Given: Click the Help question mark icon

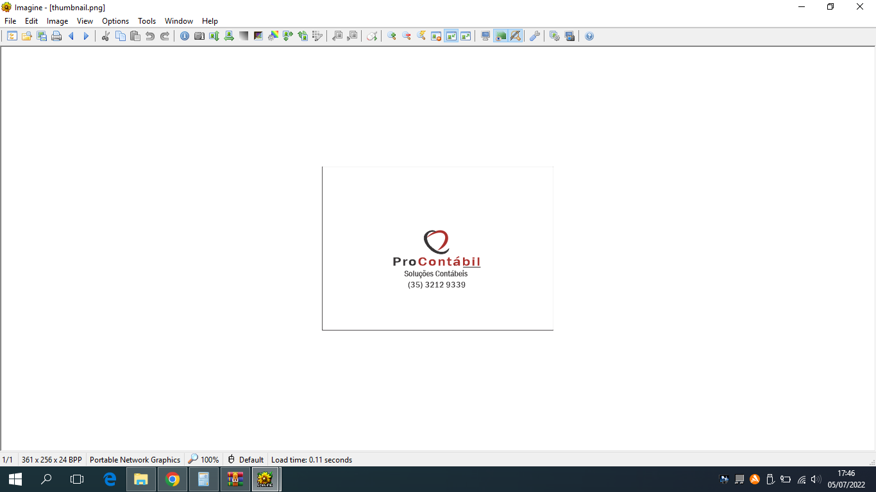Looking at the screenshot, I should (589, 37).
